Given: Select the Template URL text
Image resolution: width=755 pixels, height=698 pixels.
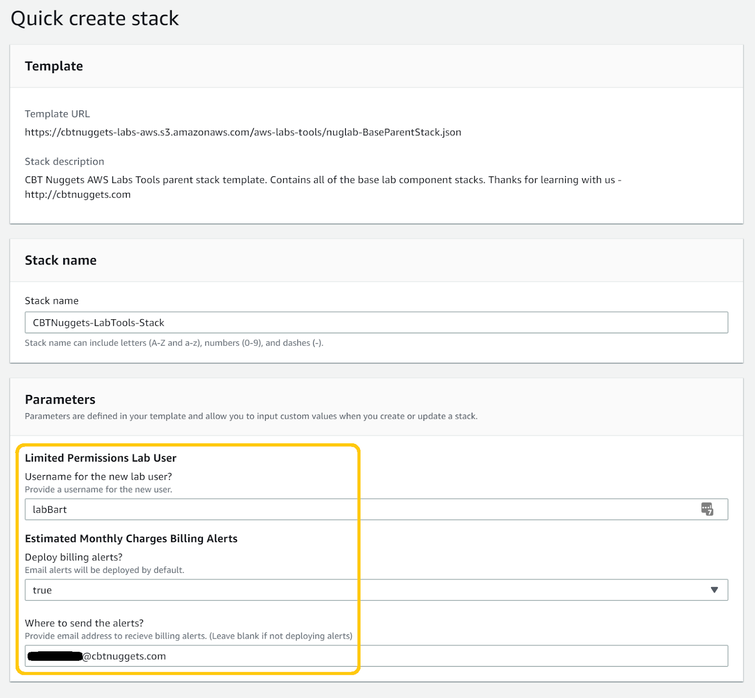Looking at the screenshot, I should point(243,133).
